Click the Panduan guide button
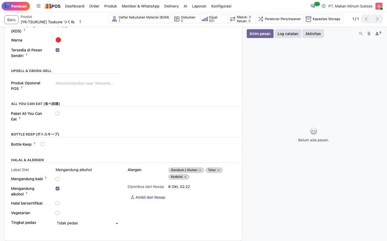The width and height of the screenshot is (387, 241). [x=16, y=6]
